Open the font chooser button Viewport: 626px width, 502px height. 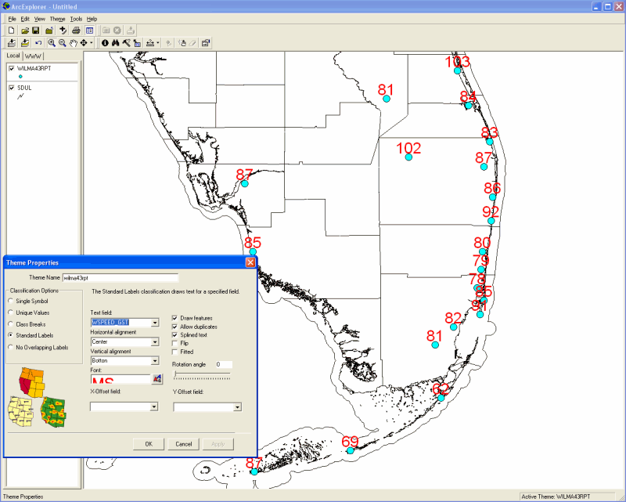(x=156, y=379)
